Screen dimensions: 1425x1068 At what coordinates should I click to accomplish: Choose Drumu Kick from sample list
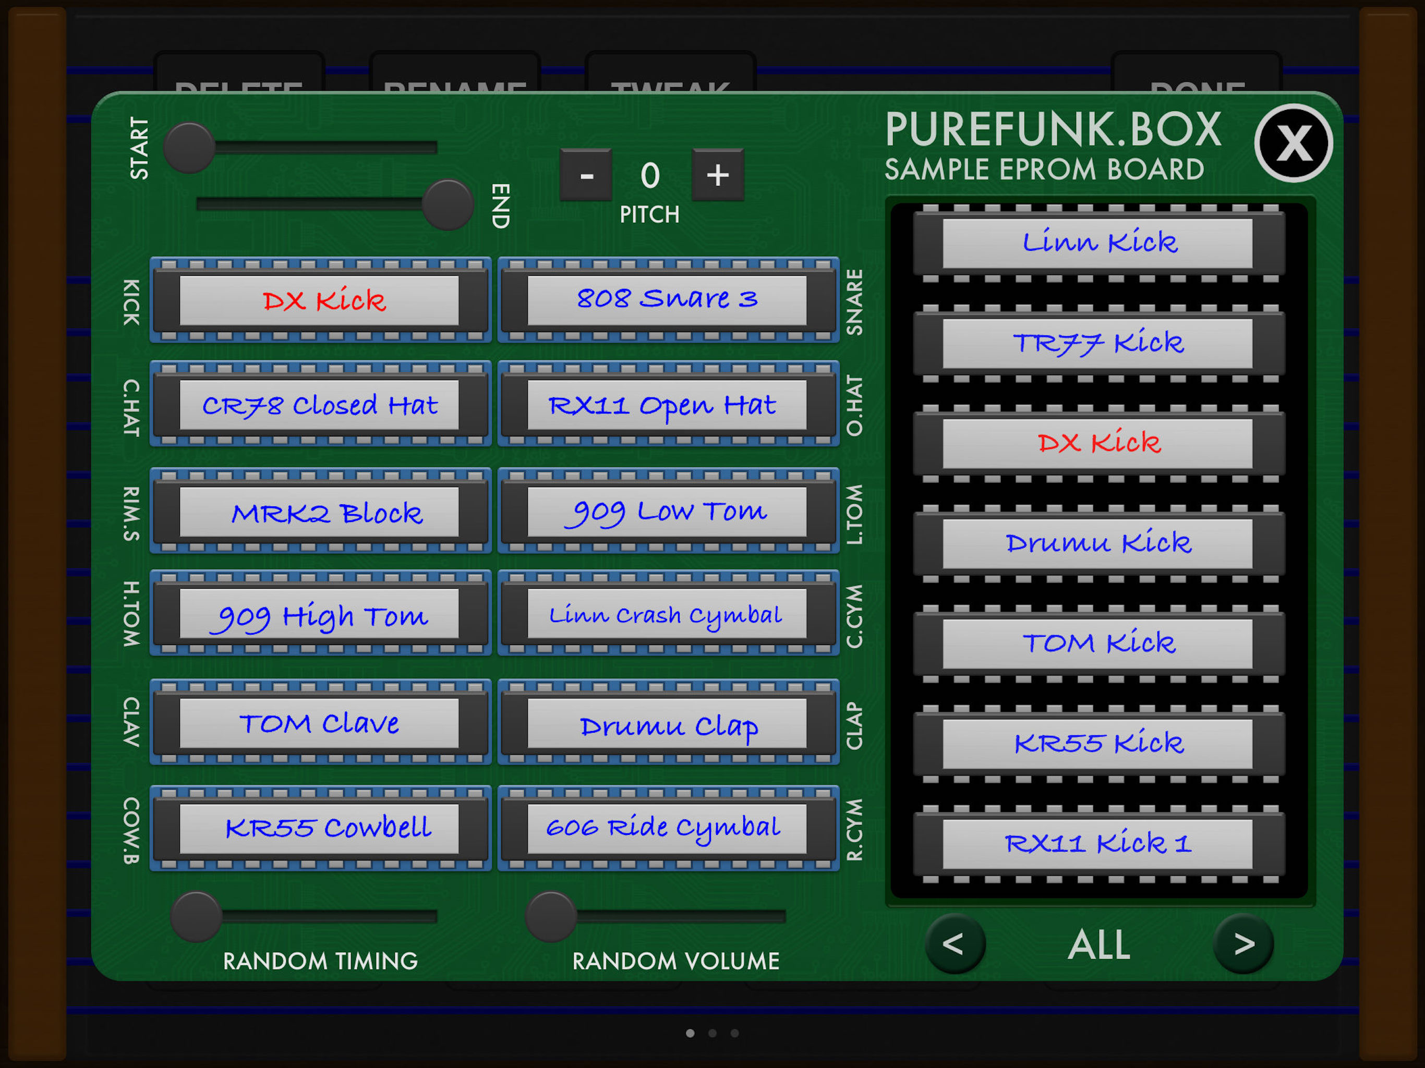pos(1098,543)
